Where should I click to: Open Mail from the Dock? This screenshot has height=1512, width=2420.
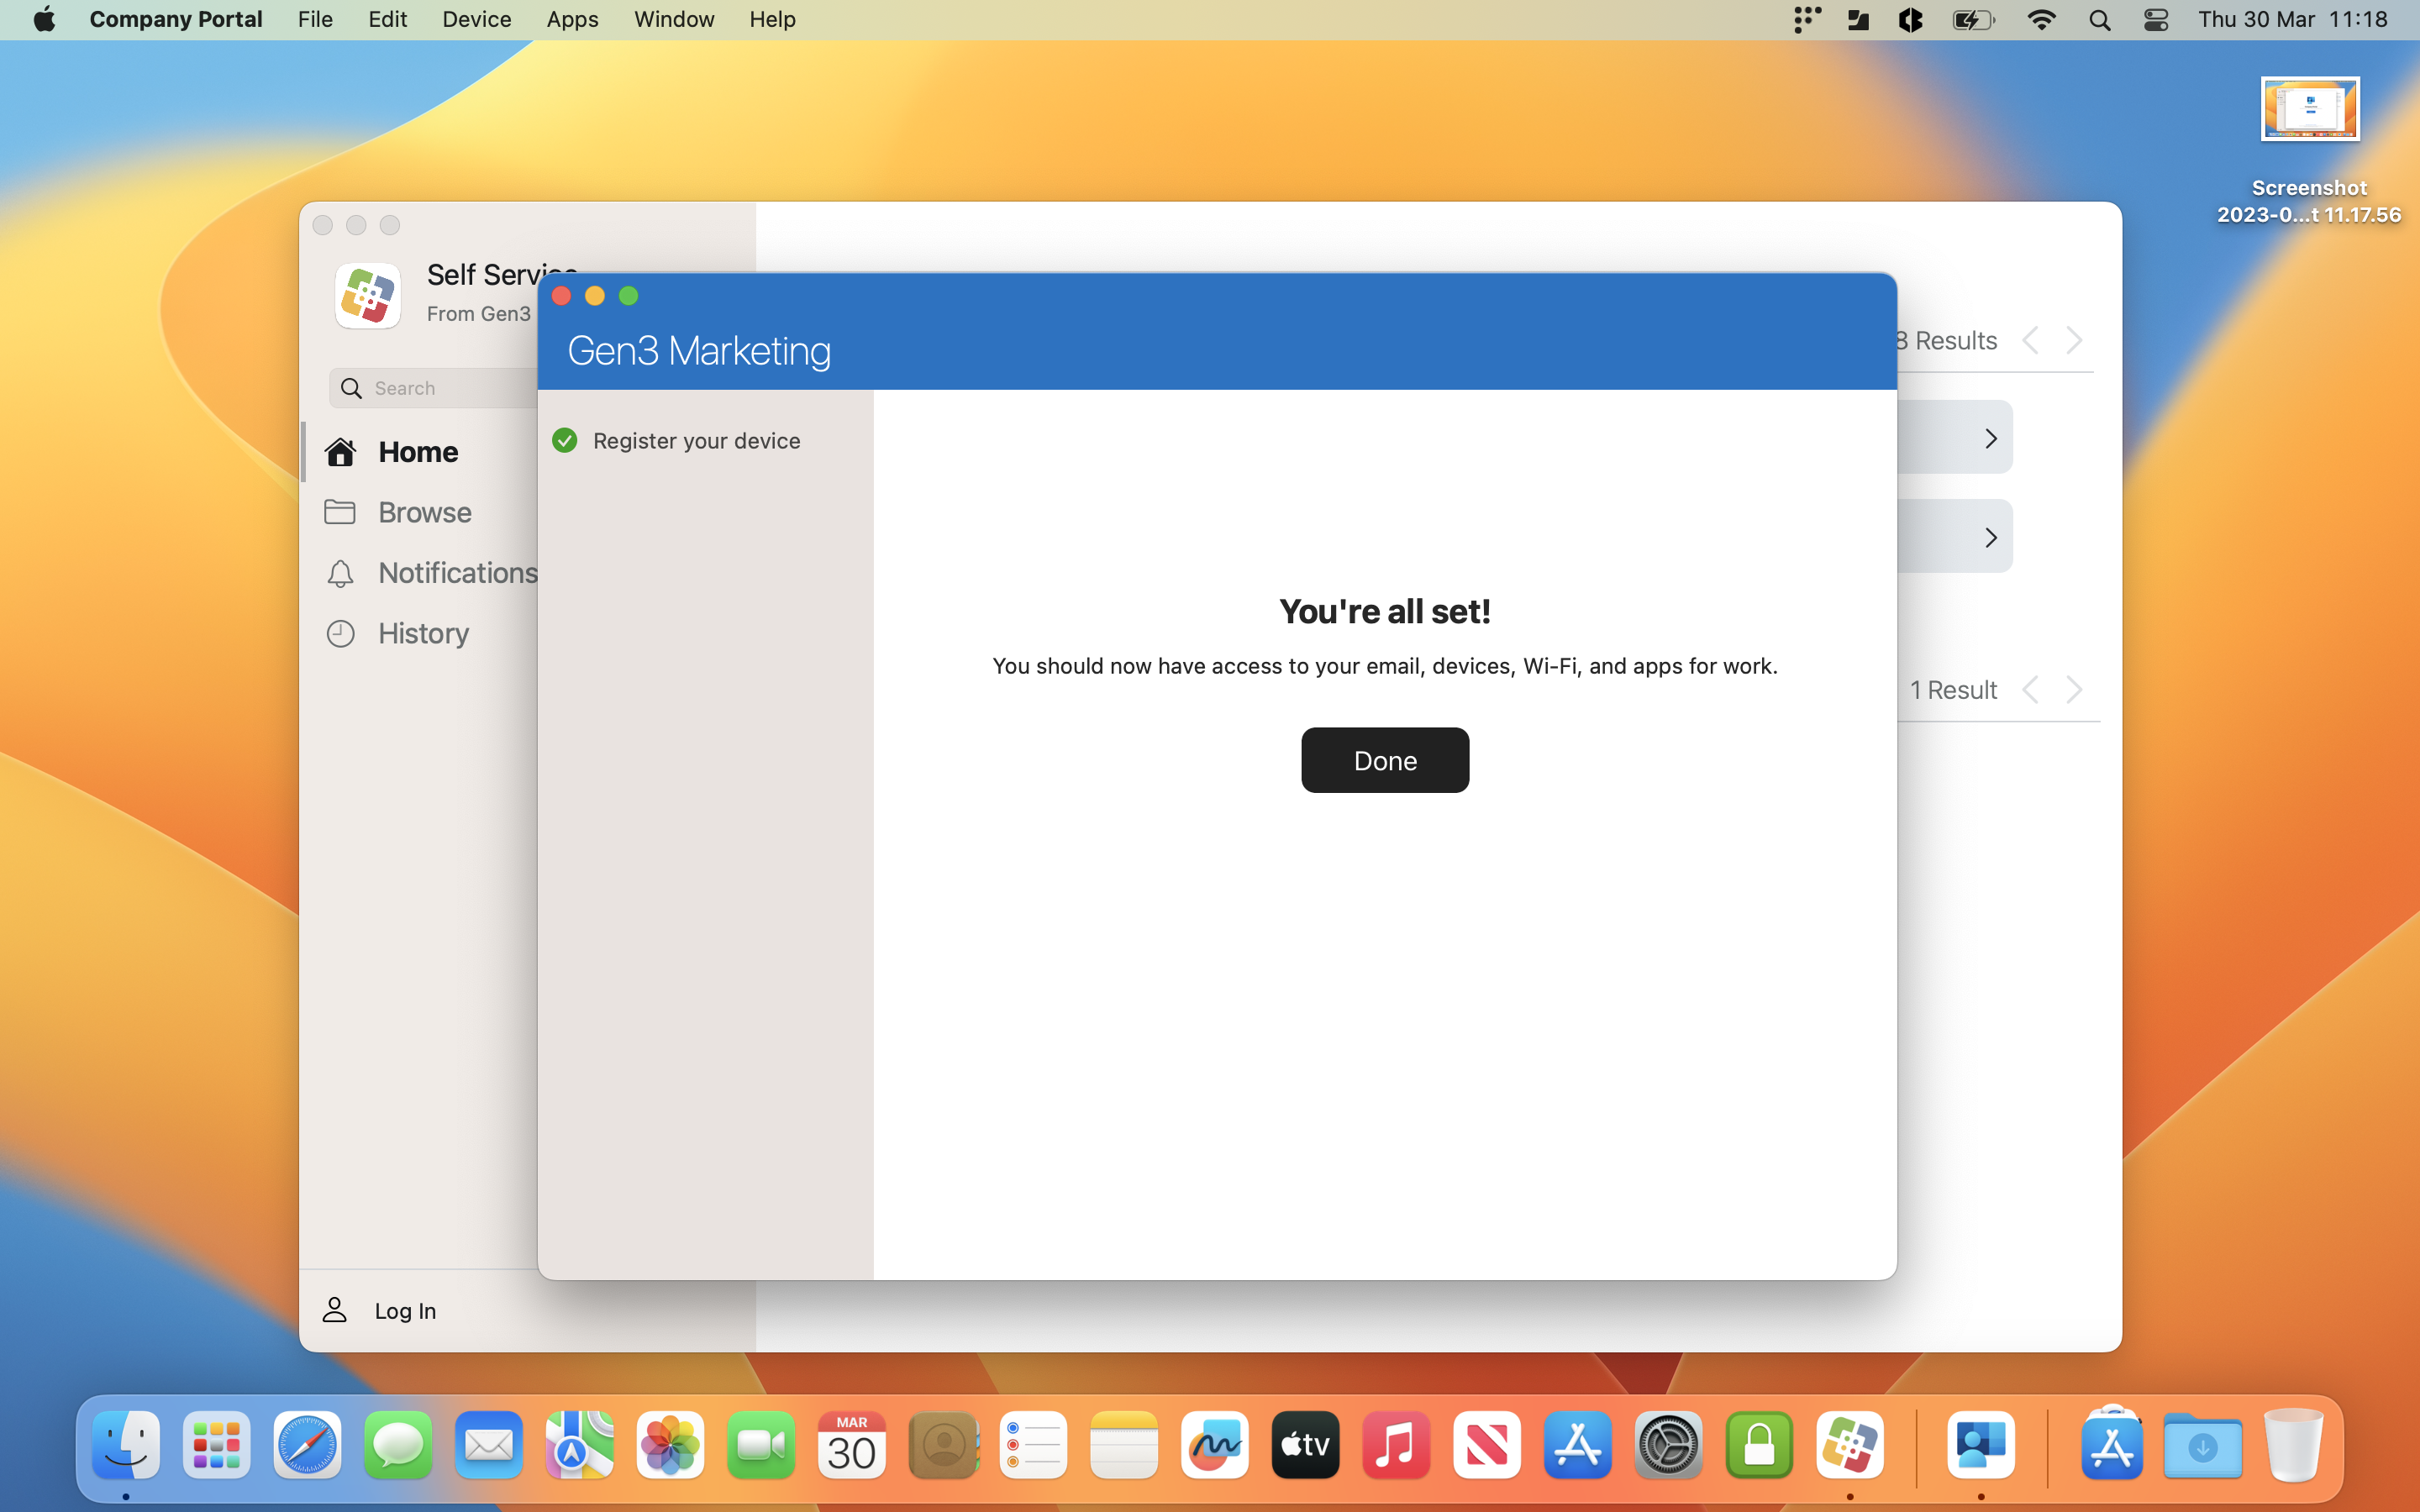(x=489, y=1445)
